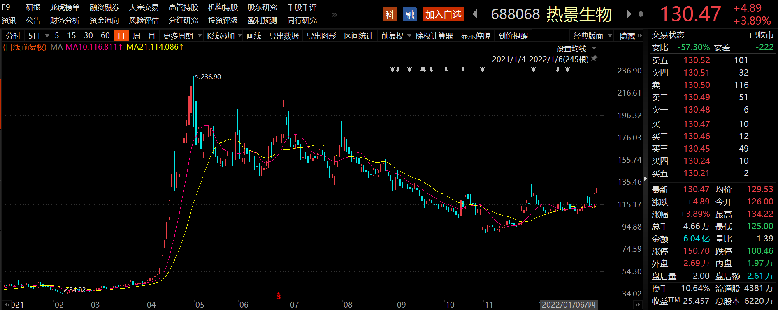Expand the 设置均线 dropdown
Image resolution: width=778 pixels, height=310 pixels.
pyautogui.click(x=576, y=48)
